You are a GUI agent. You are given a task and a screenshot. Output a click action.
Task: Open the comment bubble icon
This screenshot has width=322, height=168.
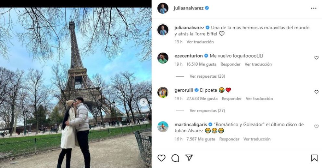(x=175, y=158)
